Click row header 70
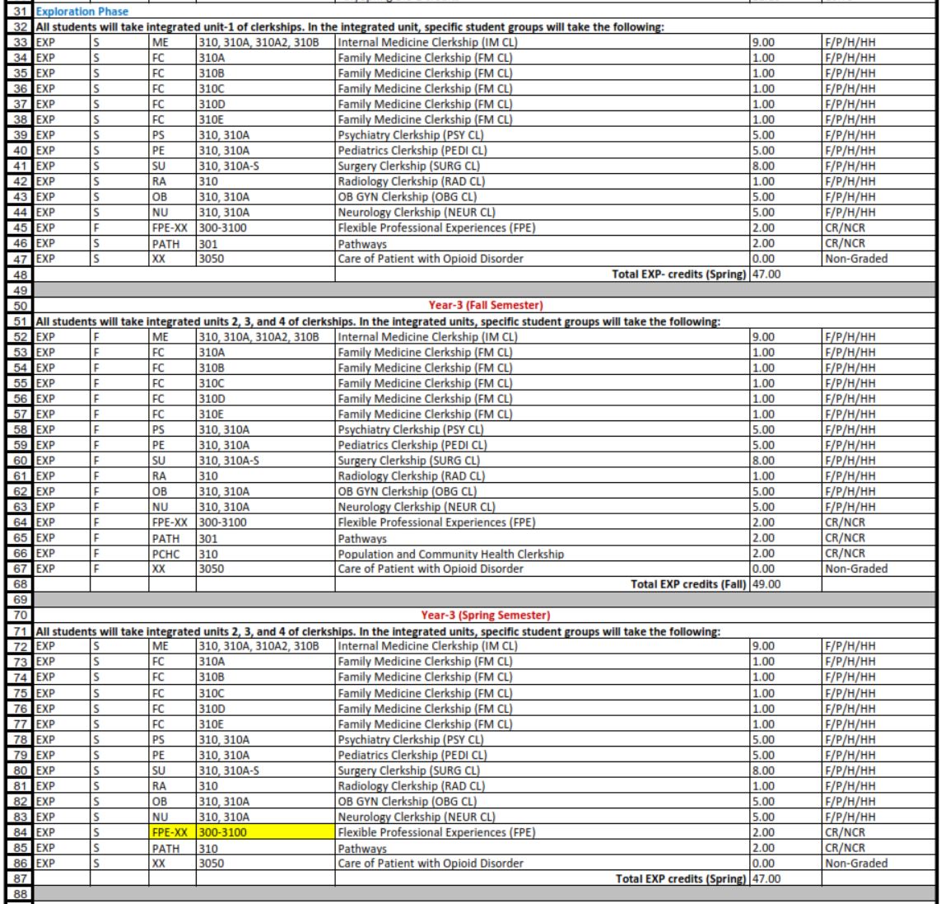Viewport: 941px width, 904px height. 16,615
